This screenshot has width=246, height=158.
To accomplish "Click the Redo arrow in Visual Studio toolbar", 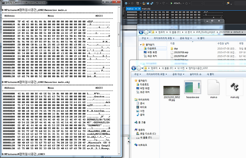I will [163, 3].
